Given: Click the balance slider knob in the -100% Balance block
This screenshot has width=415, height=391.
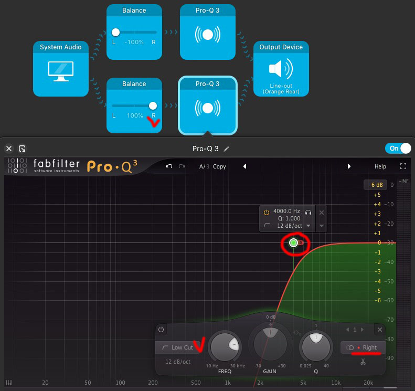Looking at the screenshot, I should pos(115,33).
